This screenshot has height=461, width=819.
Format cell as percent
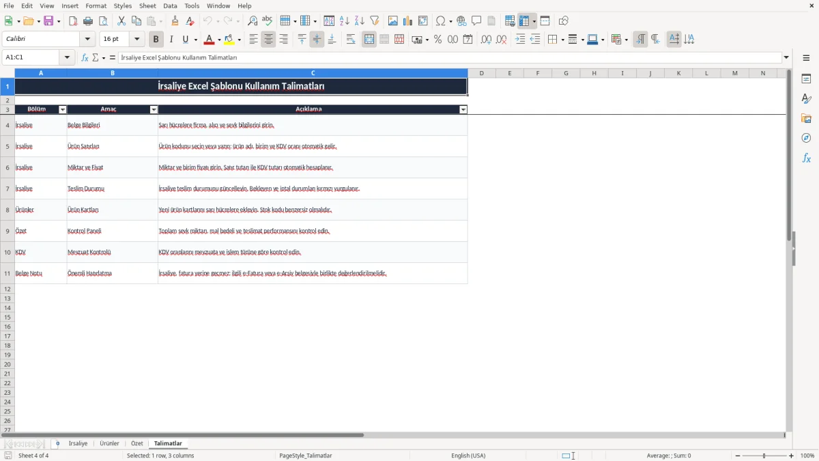438,40
